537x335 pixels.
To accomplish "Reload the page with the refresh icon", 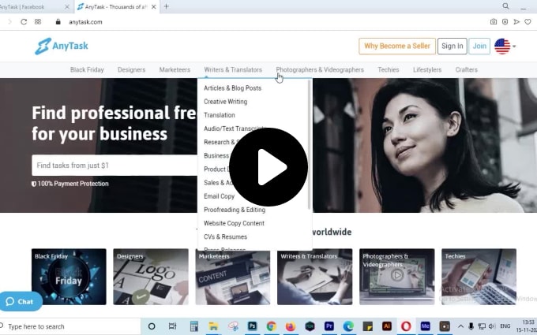I will click(x=24, y=22).
